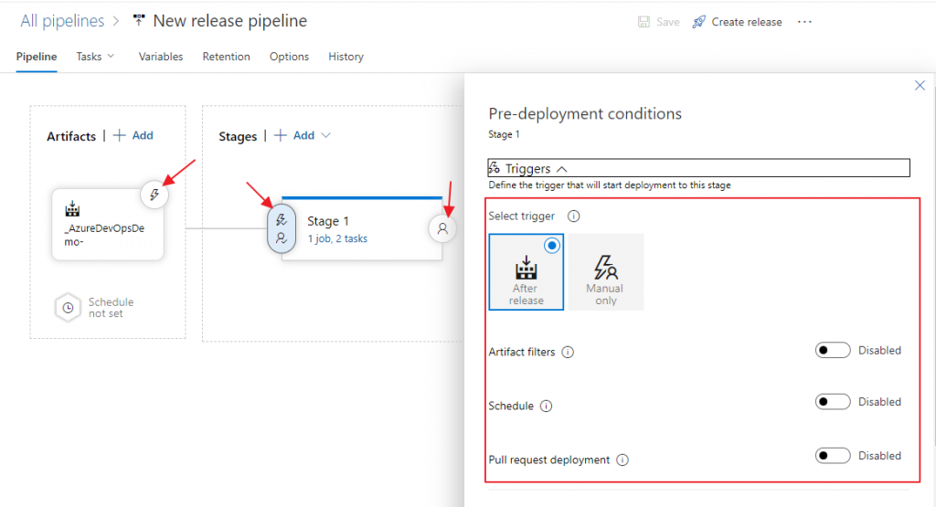Open the Retention tab
Viewport: 936px width, 507px height.
pyautogui.click(x=226, y=57)
